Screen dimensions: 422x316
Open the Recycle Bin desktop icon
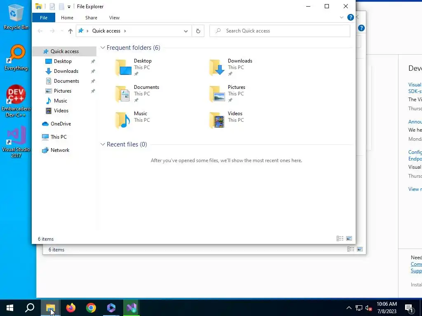pos(16,16)
